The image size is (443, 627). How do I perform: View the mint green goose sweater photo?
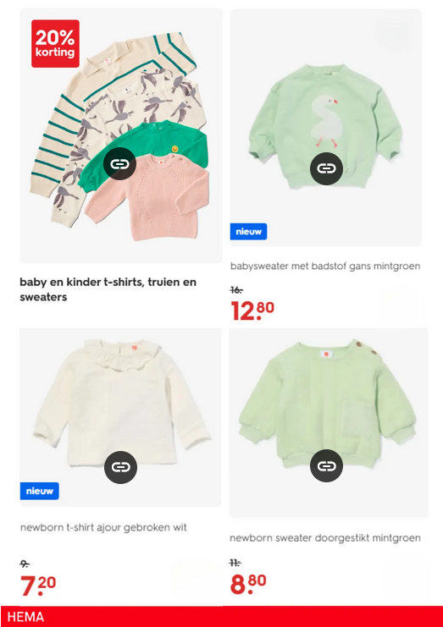[326, 128]
